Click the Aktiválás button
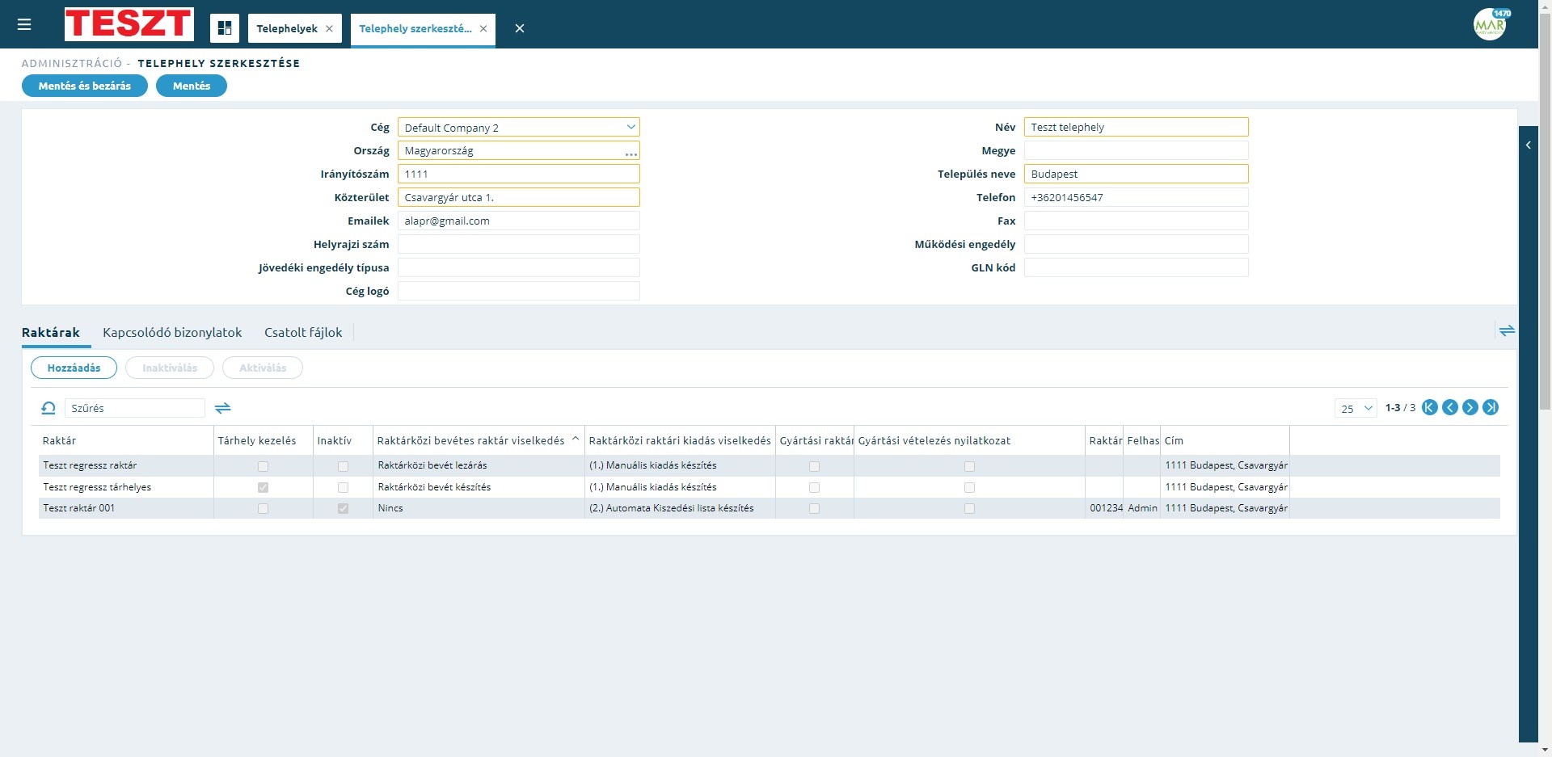The height and width of the screenshot is (757, 1552). pos(263,368)
